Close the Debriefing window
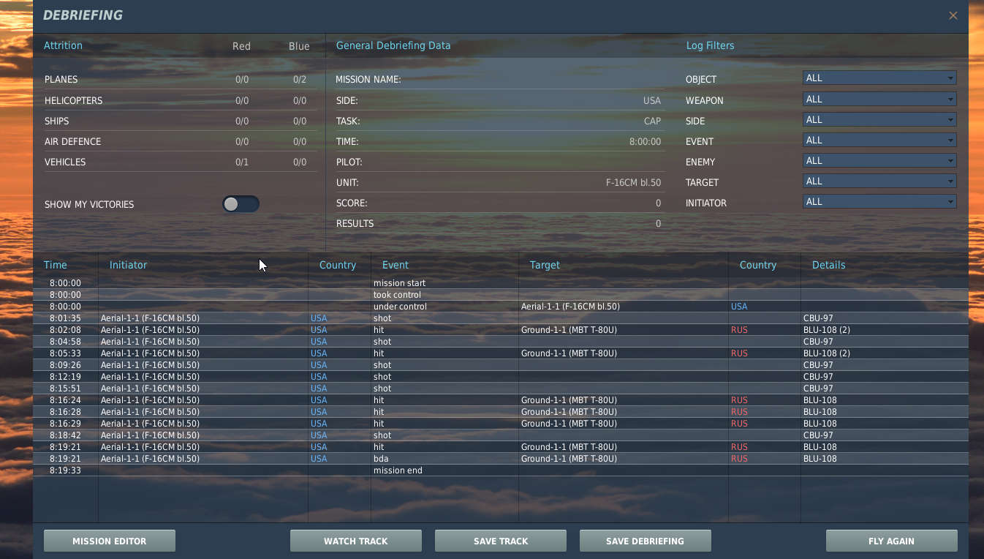Viewport: 984px width, 559px height. (x=953, y=15)
